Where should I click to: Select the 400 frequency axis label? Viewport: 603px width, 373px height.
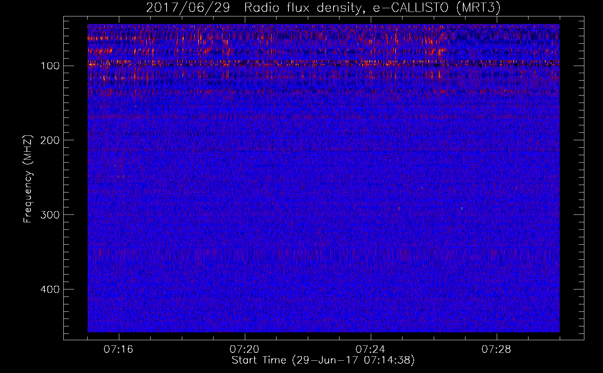click(50, 289)
